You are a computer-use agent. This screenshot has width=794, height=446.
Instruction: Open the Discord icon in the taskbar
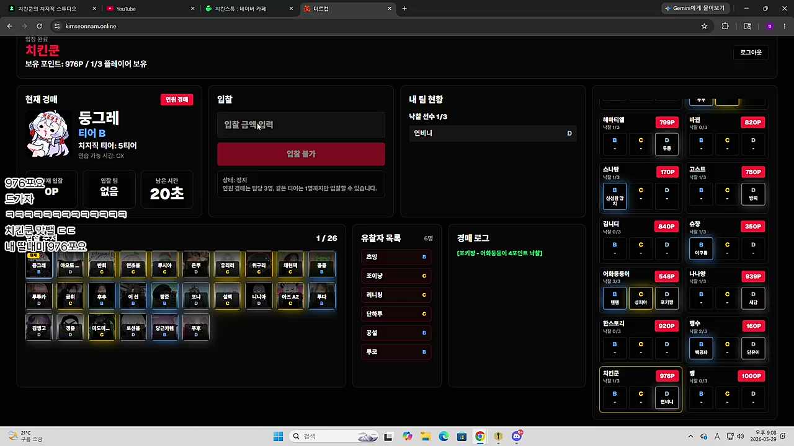516,436
